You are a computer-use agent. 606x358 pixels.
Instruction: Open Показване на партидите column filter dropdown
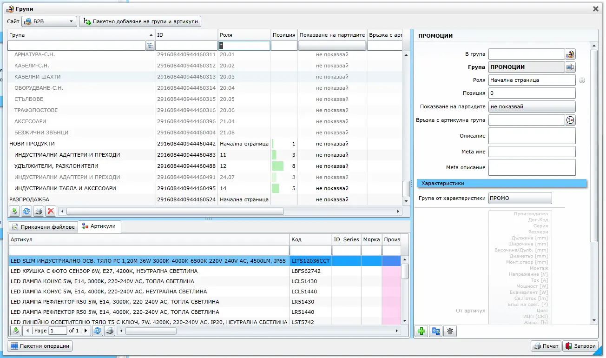[331, 46]
